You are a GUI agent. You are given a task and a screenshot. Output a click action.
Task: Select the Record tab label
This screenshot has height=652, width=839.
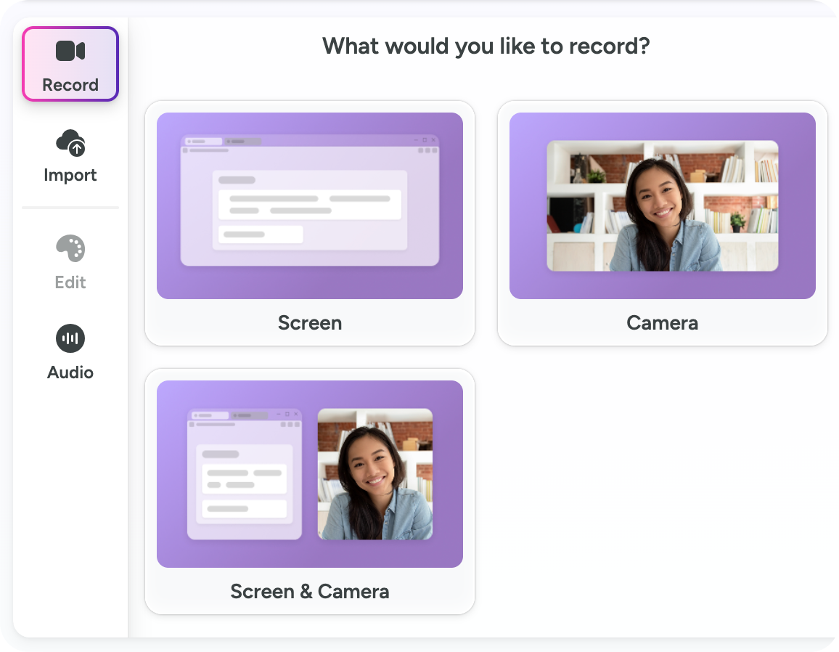(x=70, y=84)
